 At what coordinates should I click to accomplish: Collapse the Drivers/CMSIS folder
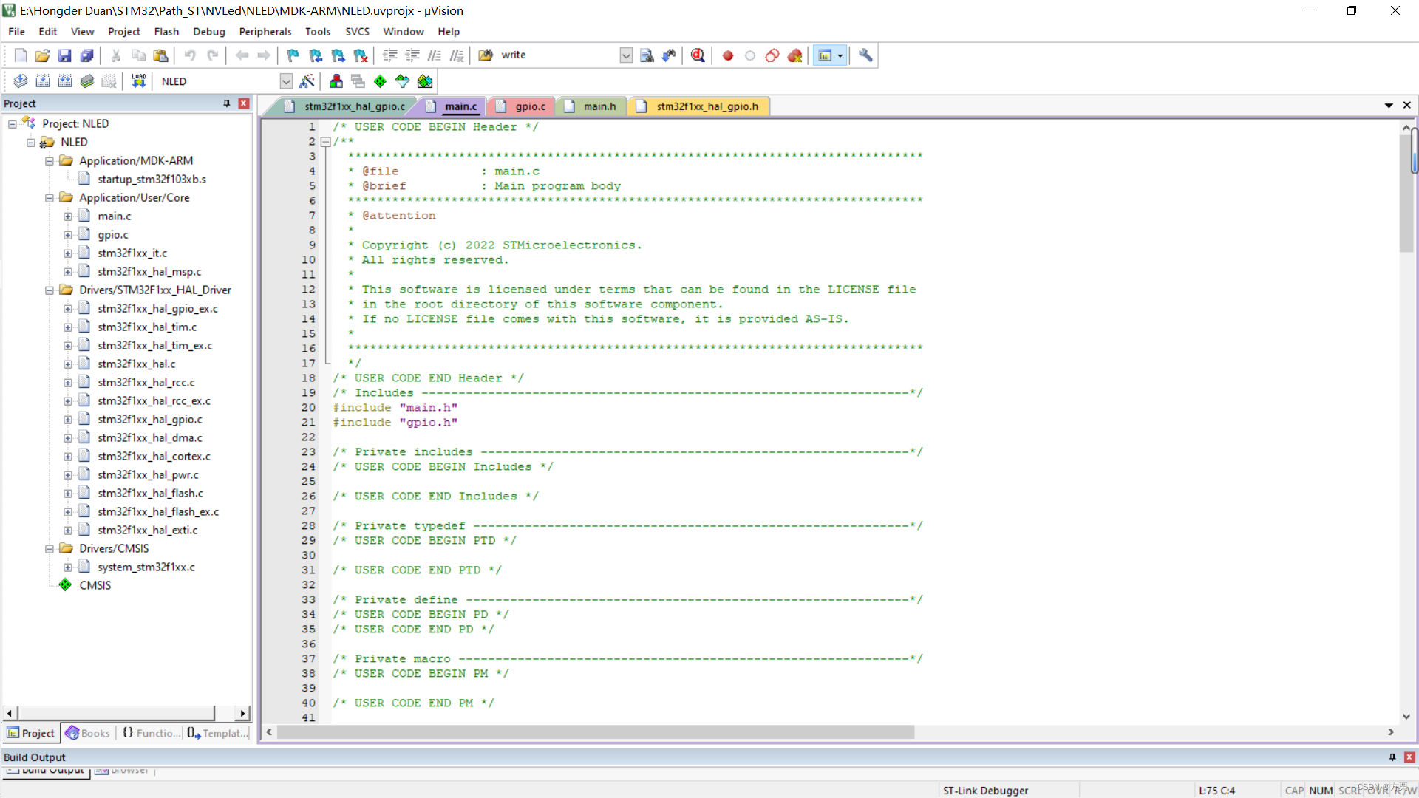click(x=50, y=549)
